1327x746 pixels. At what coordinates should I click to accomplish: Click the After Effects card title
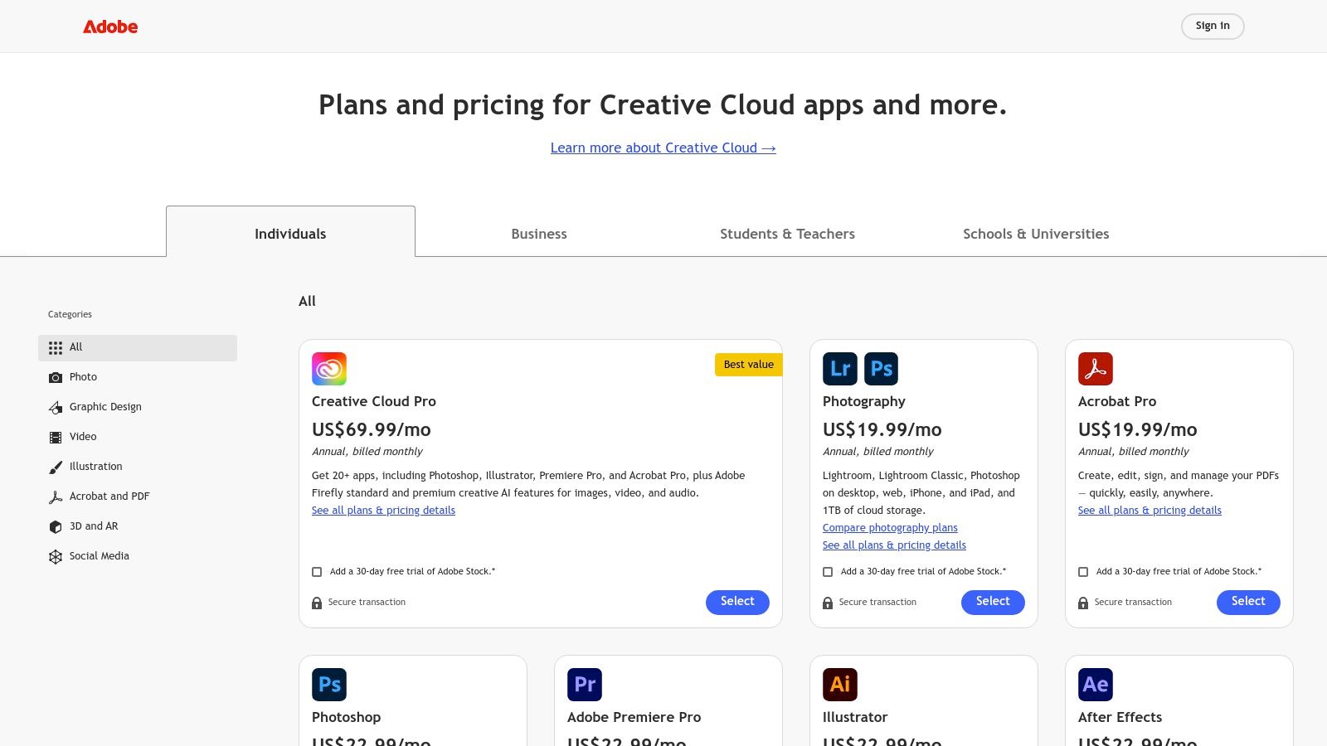click(1120, 717)
